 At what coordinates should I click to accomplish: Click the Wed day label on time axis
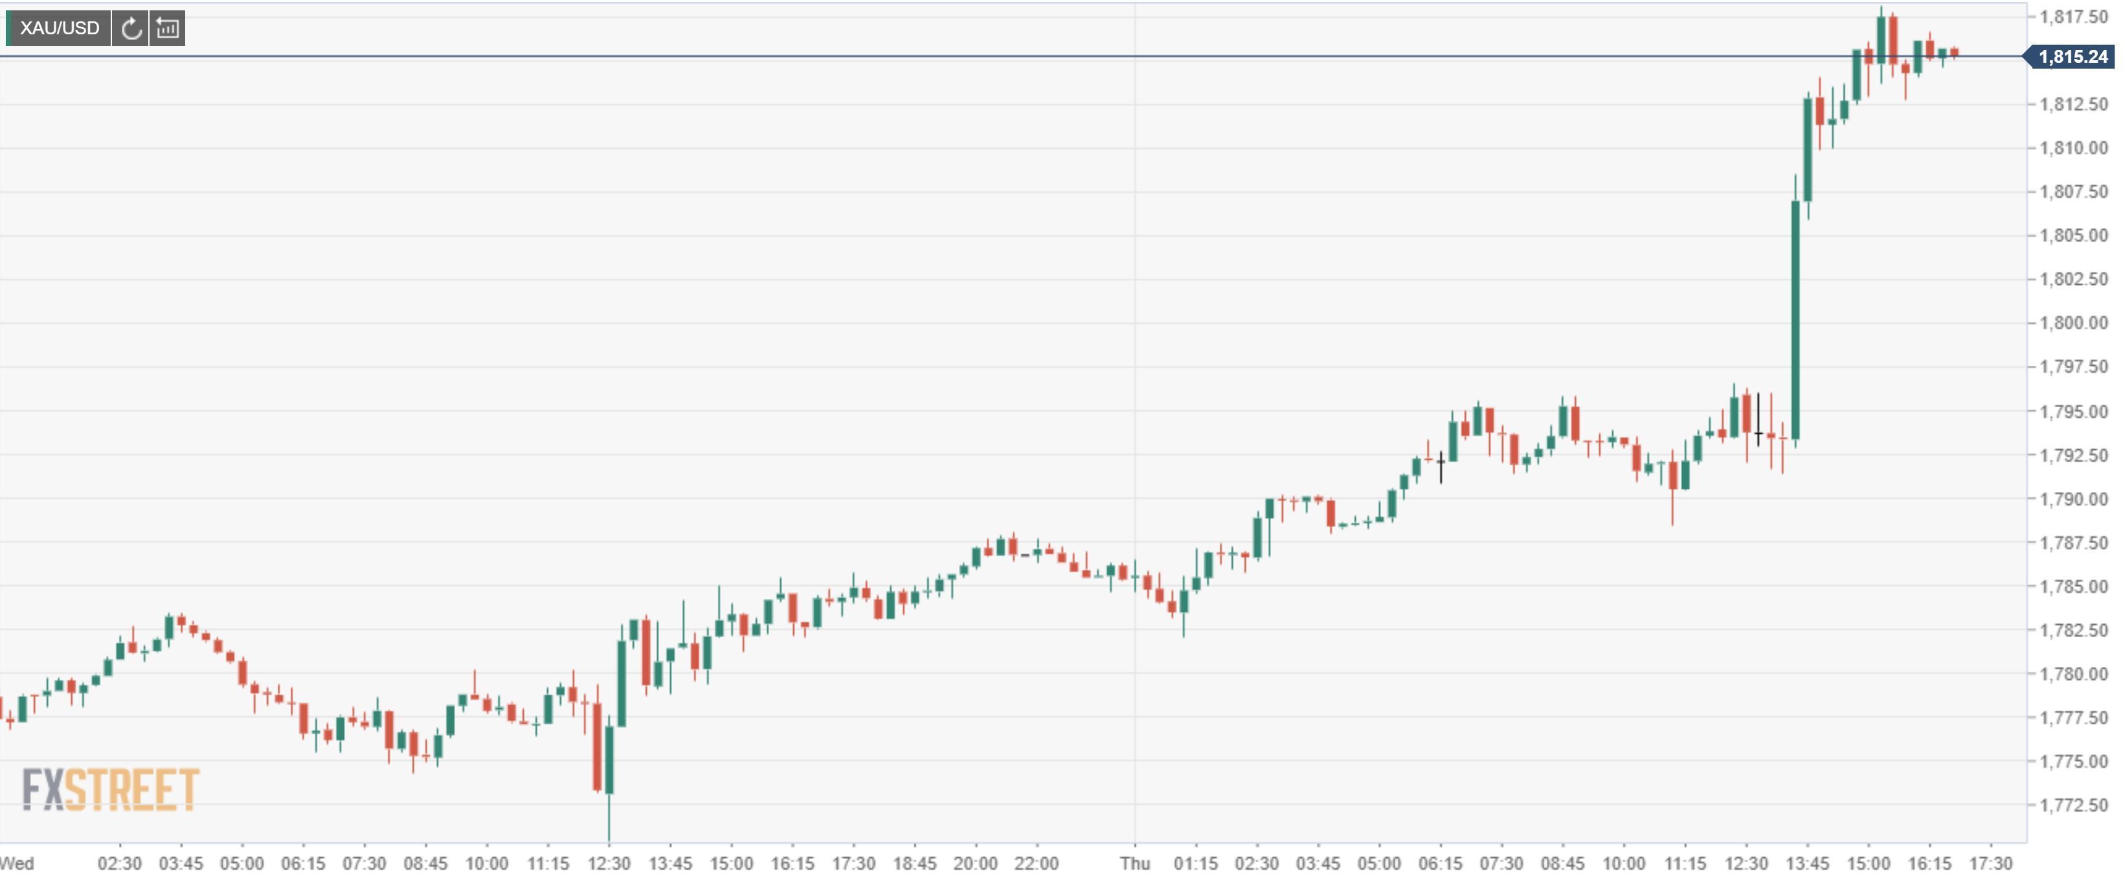pyautogui.click(x=17, y=864)
